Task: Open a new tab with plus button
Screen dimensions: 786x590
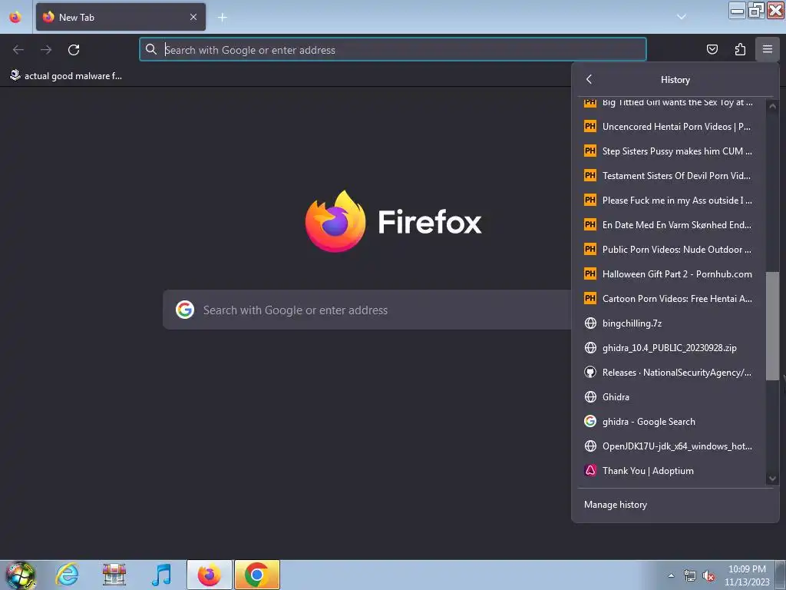Action: (222, 18)
